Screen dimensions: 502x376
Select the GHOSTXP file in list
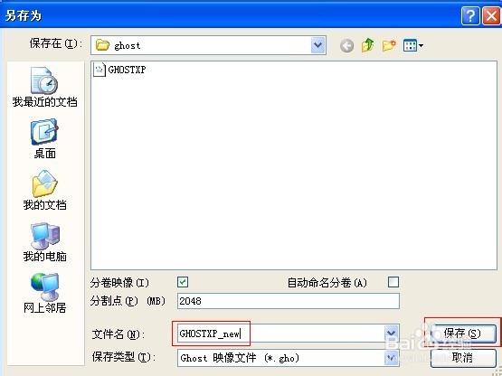(119, 70)
